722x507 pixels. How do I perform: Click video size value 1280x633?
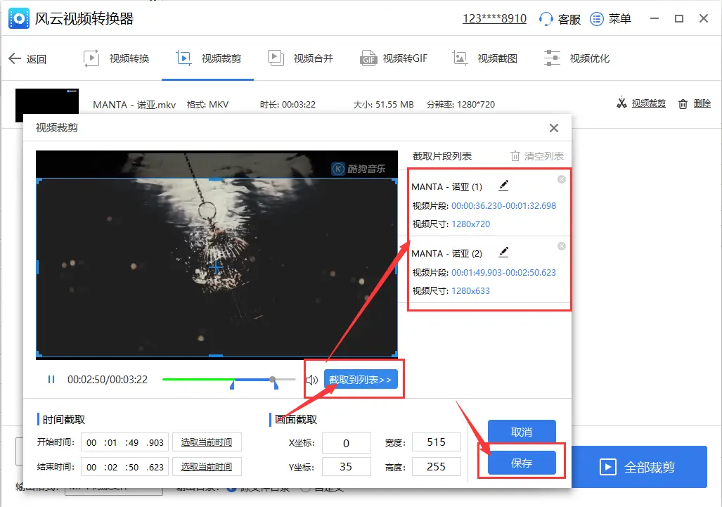(470, 291)
